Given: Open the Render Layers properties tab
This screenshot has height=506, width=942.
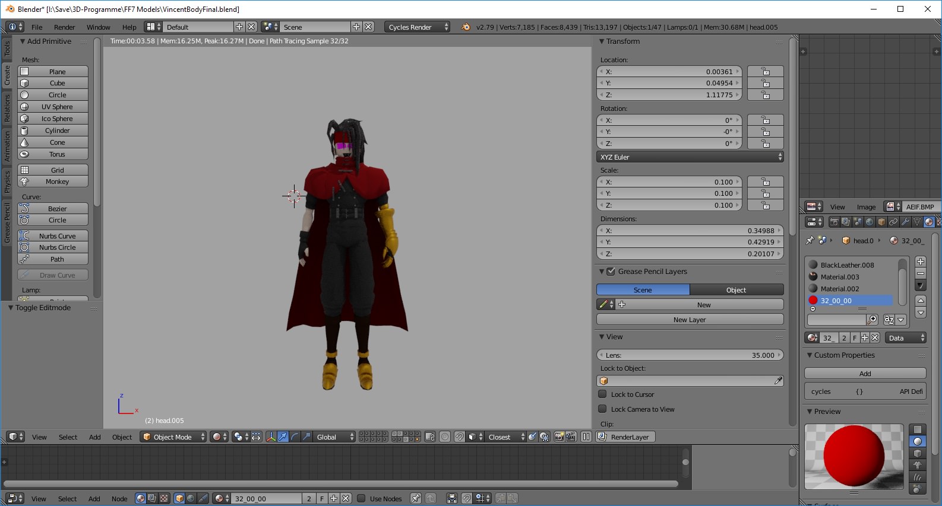Looking at the screenshot, I should click(846, 222).
